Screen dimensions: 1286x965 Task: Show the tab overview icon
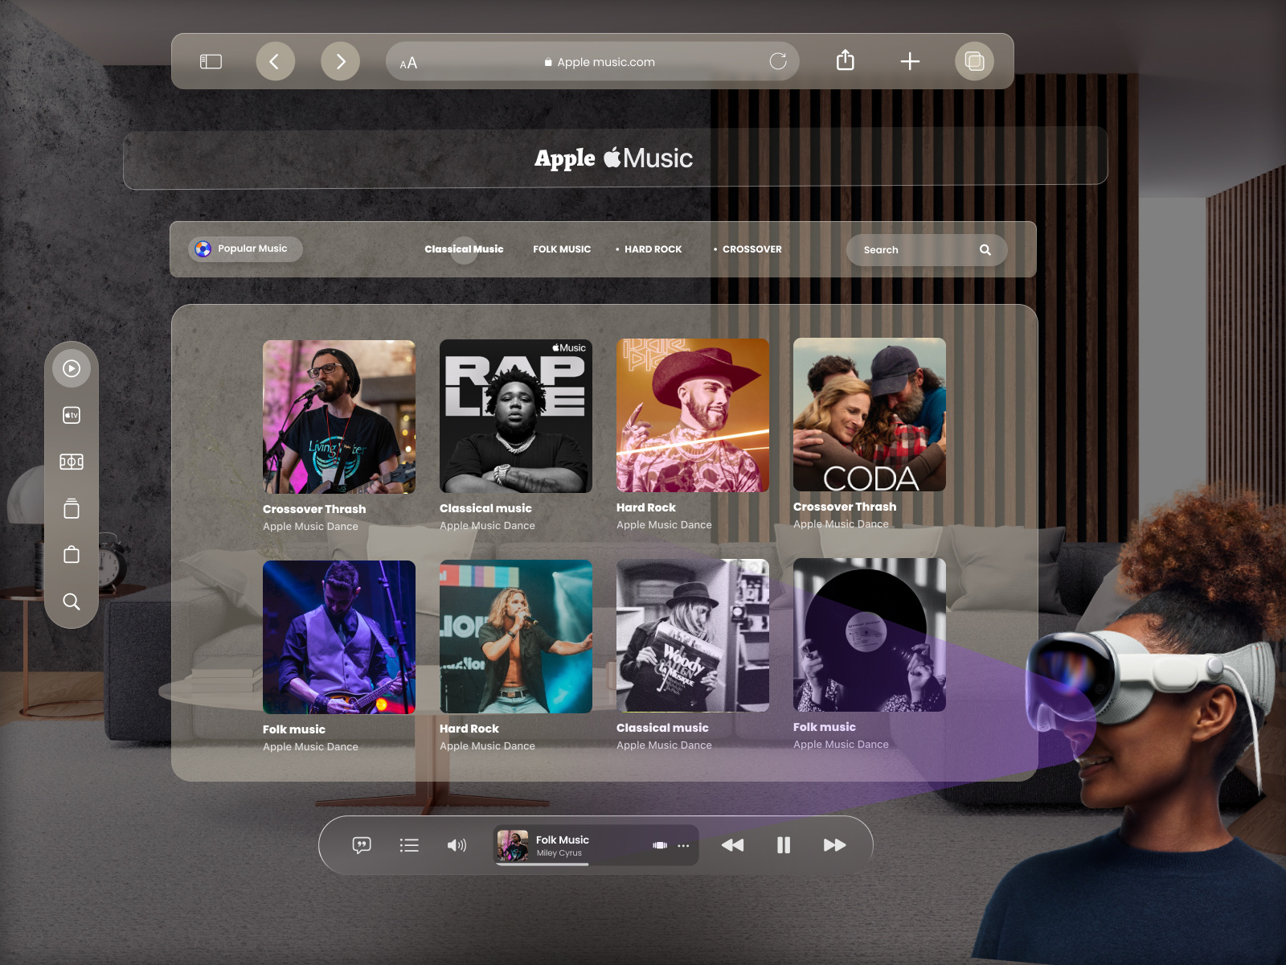pos(974,61)
